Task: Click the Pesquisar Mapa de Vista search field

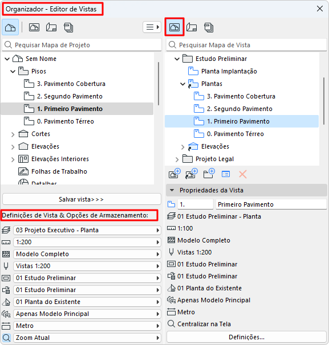Action: pyautogui.click(x=246, y=45)
